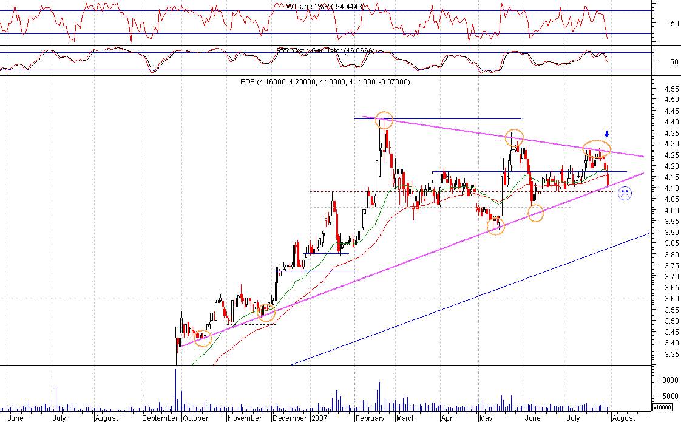This screenshot has width=681, height=422.
Task: Click the February date axis label
Action: click(370, 418)
